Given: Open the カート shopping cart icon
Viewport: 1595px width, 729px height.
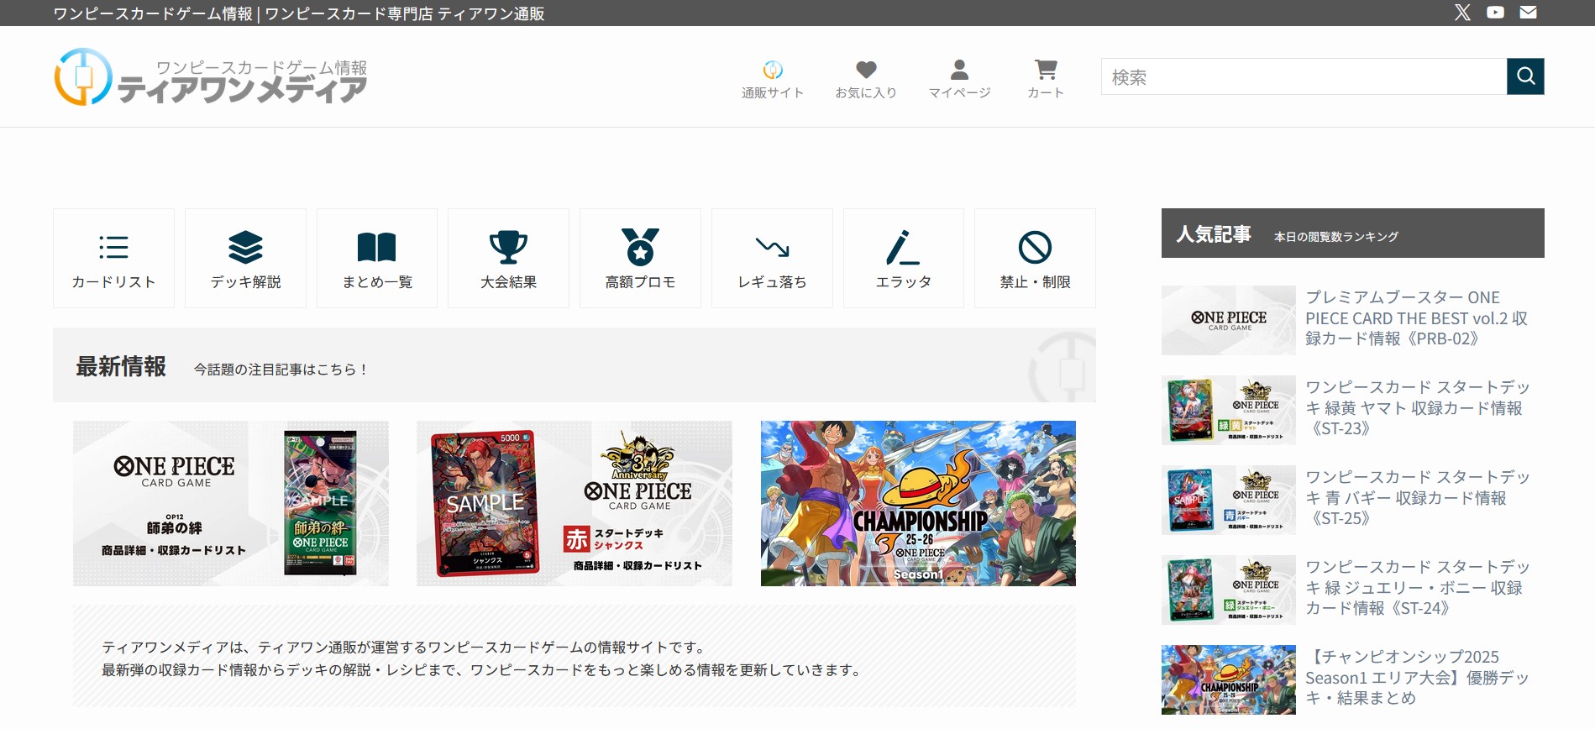Looking at the screenshot, I should [1046, 80].
